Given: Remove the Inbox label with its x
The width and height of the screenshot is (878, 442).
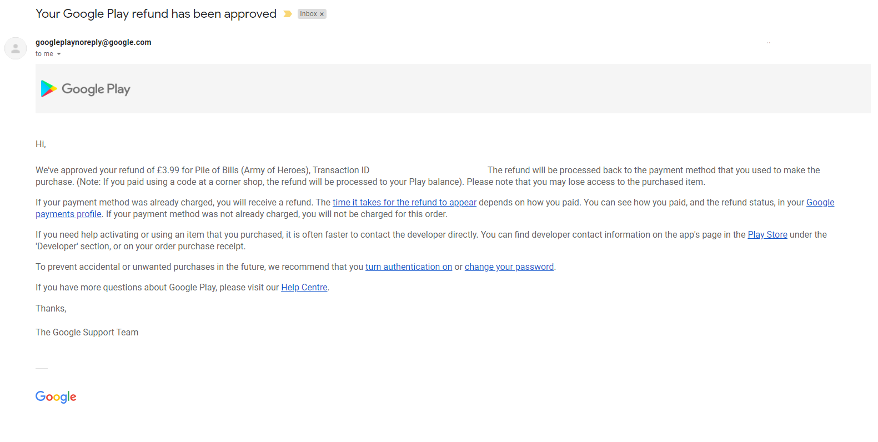Looking at the screenshot, I should click(x=322, y=14).
